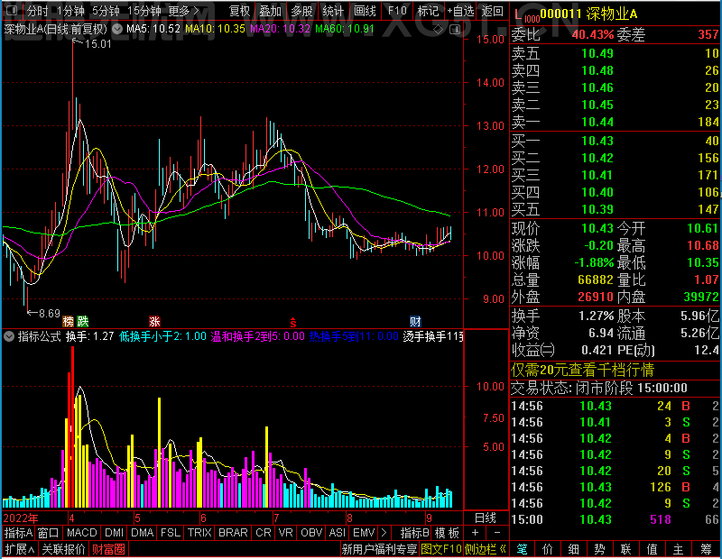The height and width of the screenshot is (559, 722).
Task: Select the 值 value tab
Action: [x=652, y=549]
